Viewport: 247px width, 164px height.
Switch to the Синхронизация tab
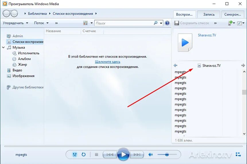(x=233, y=14)
